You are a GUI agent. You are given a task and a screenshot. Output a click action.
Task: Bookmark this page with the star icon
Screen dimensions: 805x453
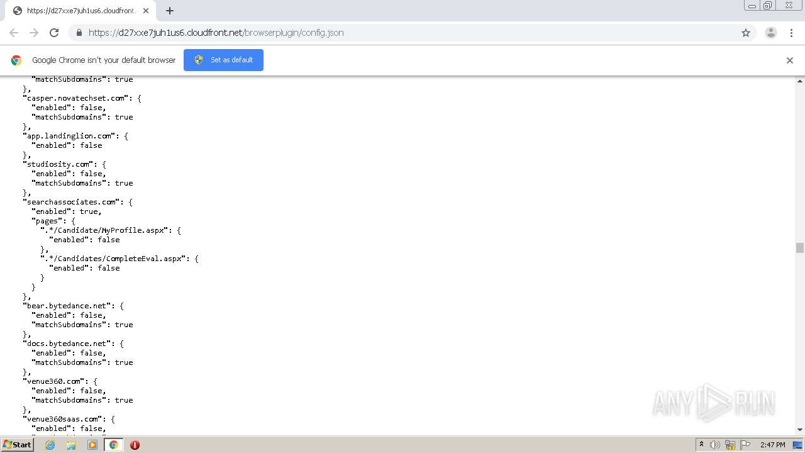coord(746,33)
